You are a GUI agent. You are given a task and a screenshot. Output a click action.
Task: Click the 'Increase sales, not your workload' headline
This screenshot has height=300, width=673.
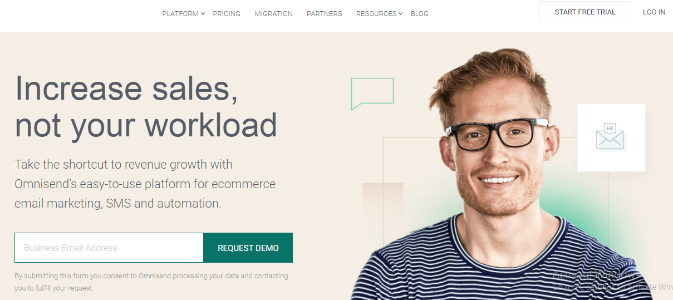pos(146,106)
